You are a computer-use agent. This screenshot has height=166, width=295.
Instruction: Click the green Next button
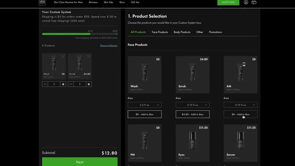pyautogui.click(x=80, y=162)
